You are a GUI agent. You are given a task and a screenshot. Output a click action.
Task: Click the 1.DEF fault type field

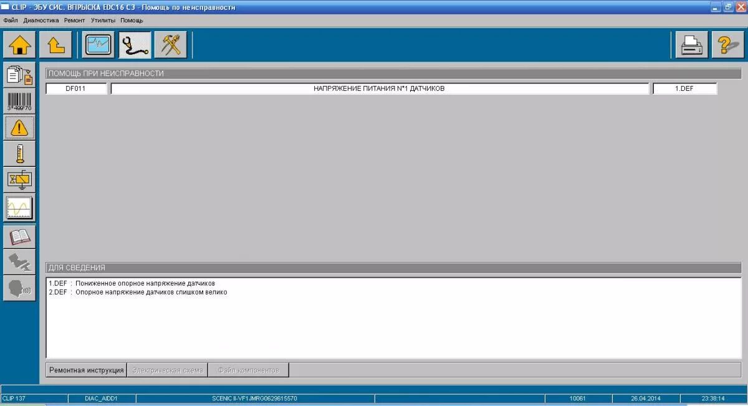pyautogui.click(x=684, y=88)
